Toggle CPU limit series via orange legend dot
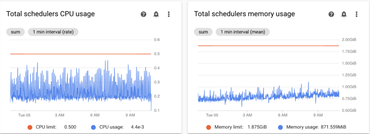This screenshot has width=370, height=134. (30, 127)
